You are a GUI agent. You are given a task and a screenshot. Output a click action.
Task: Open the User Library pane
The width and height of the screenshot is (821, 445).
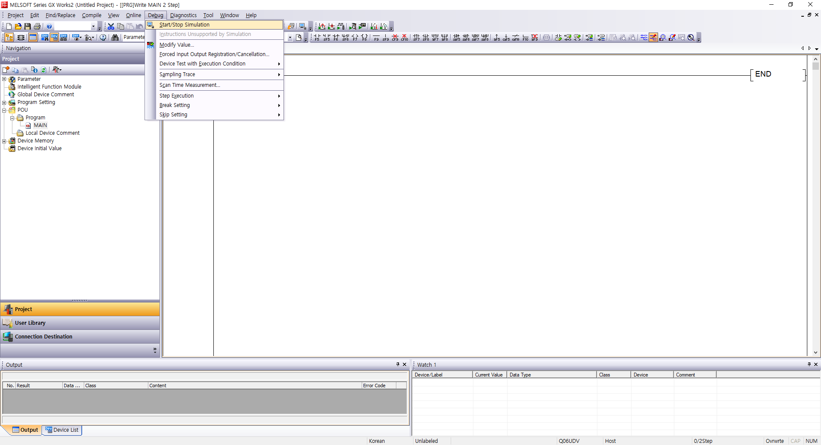80,323
